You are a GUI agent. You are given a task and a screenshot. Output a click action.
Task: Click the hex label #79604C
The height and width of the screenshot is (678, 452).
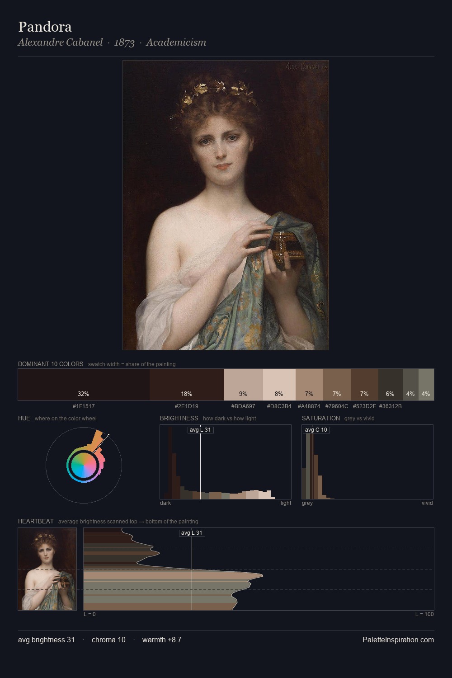click(337, 406)
